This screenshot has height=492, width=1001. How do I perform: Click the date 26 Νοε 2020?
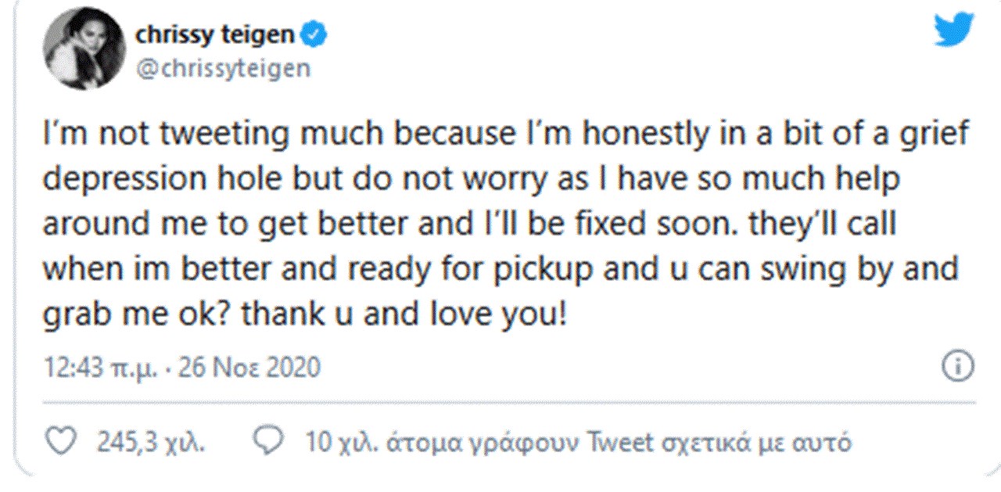tap(249, 367)
